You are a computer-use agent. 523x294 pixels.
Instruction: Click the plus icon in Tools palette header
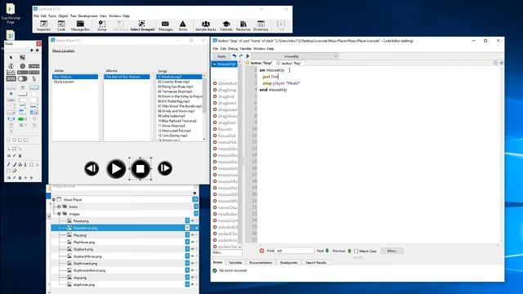point(32,51)
